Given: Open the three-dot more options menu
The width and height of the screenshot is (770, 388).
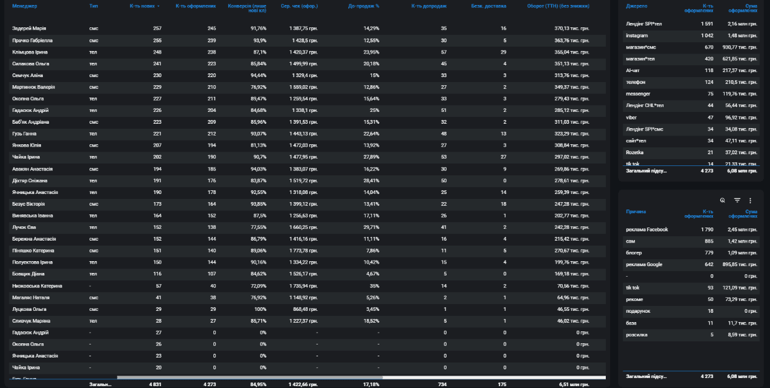Looking at the screenshot, I should (x=750, y=200).
